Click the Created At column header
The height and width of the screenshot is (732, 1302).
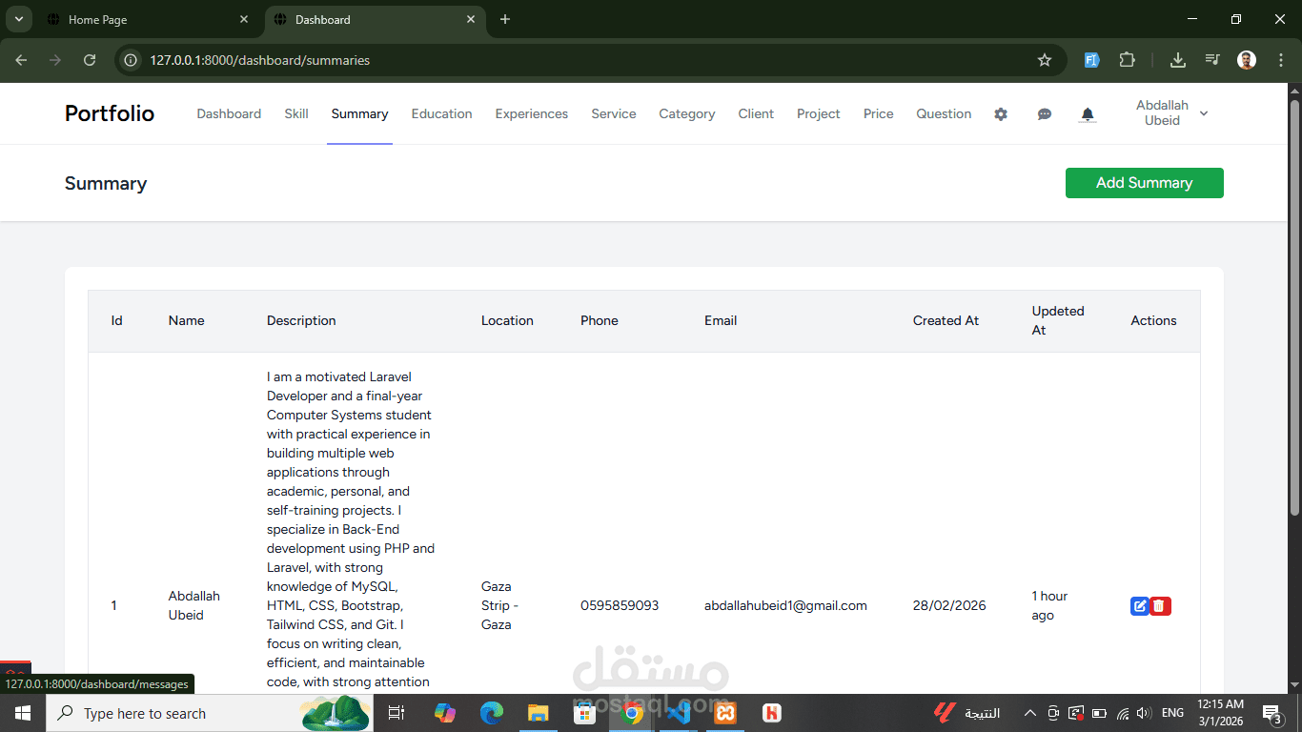pos(946,320)
